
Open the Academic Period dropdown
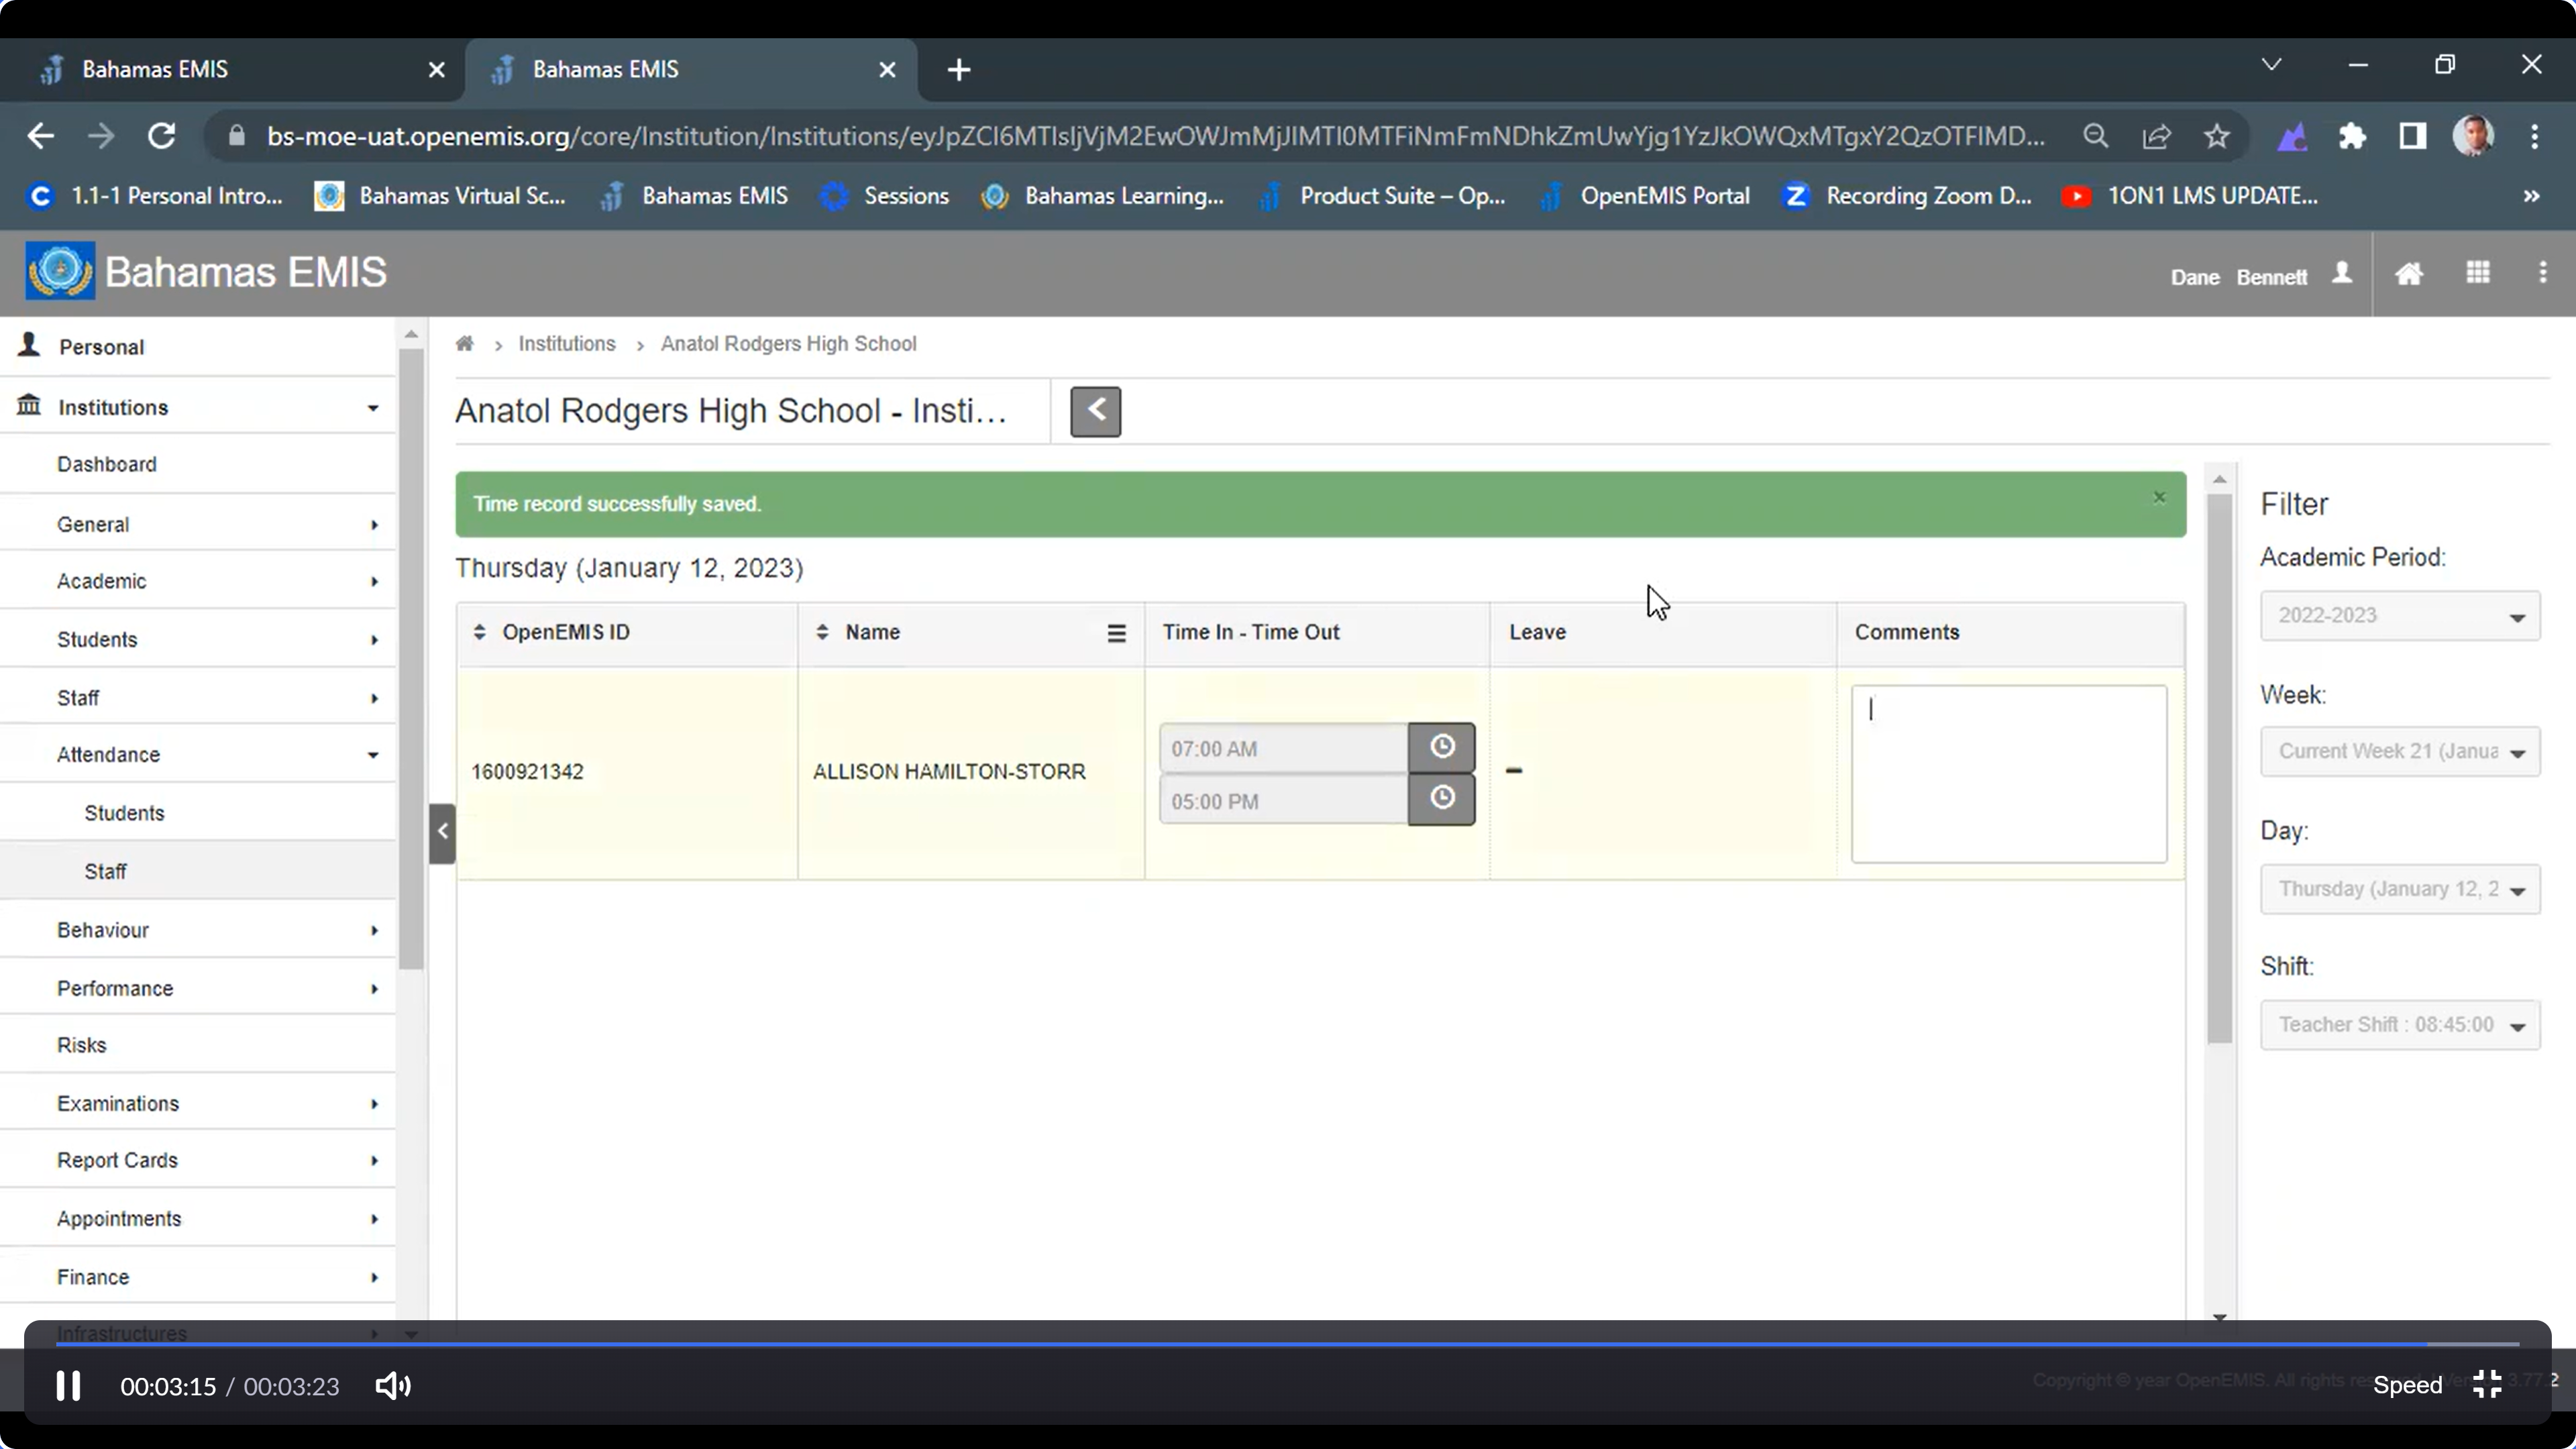(2400, 616)
